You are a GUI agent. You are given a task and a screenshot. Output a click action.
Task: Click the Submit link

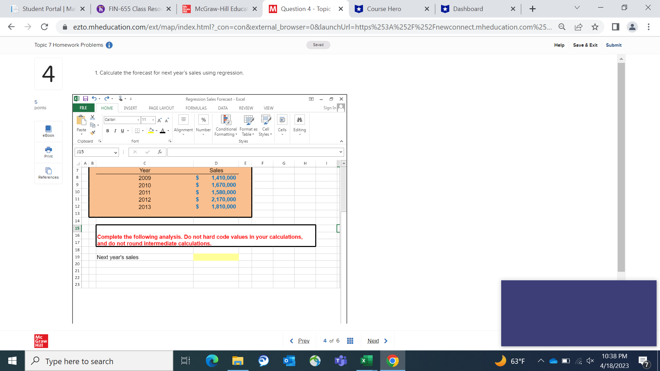tap(614, 45)
